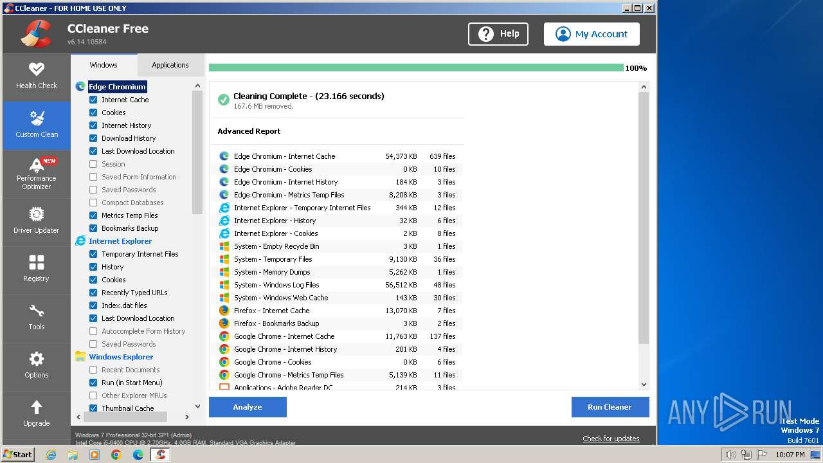
Task: Click CCleaner logo in header
Action: point(36,33)
